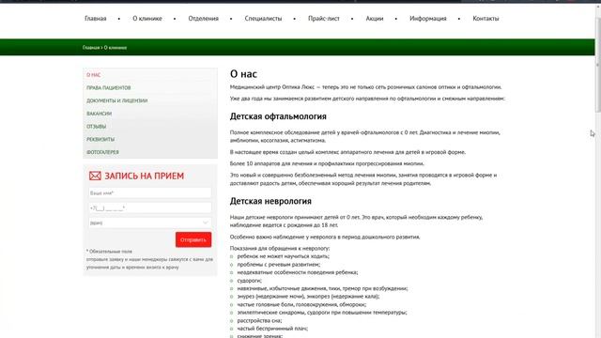Open the Вакансии sidebar link
This screenshot has height=338, width=601.
[x=99, y=114]
